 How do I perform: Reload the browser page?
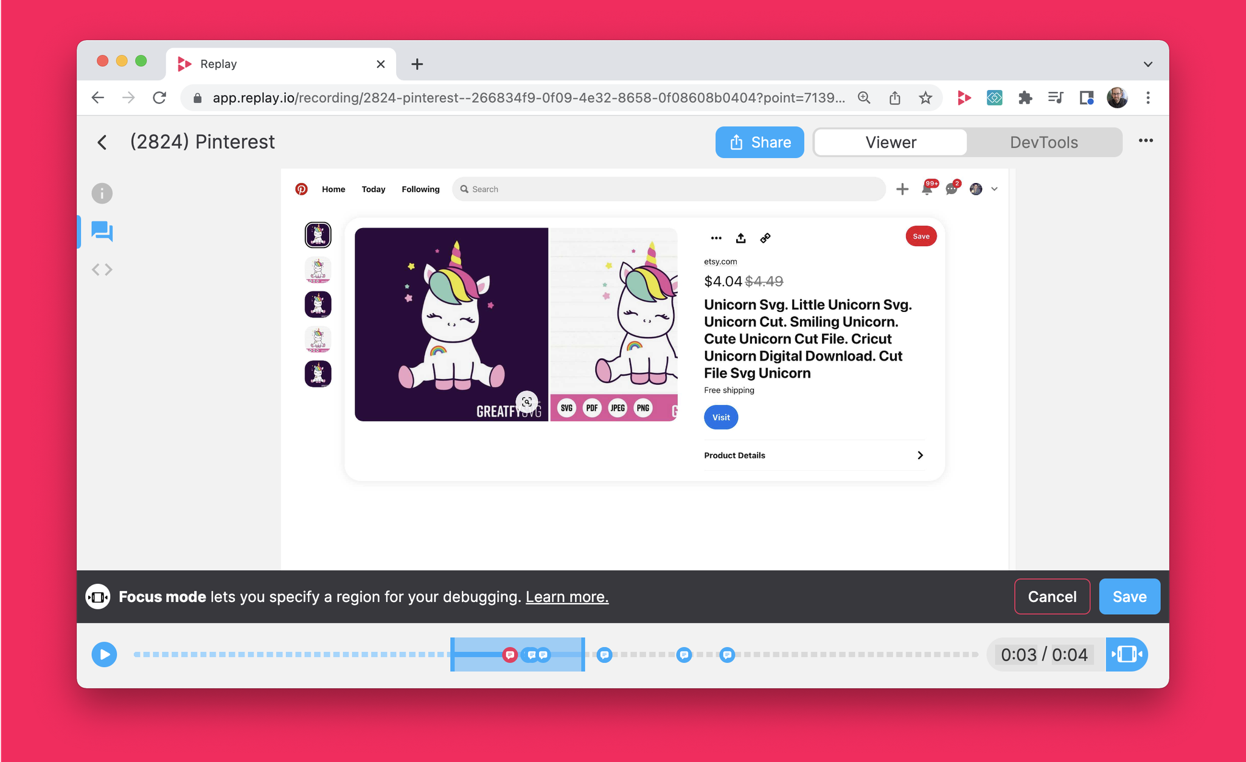click(159, 97)
